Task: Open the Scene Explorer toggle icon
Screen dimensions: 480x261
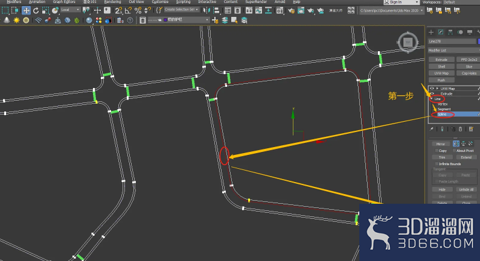Action: coord(228,10)
